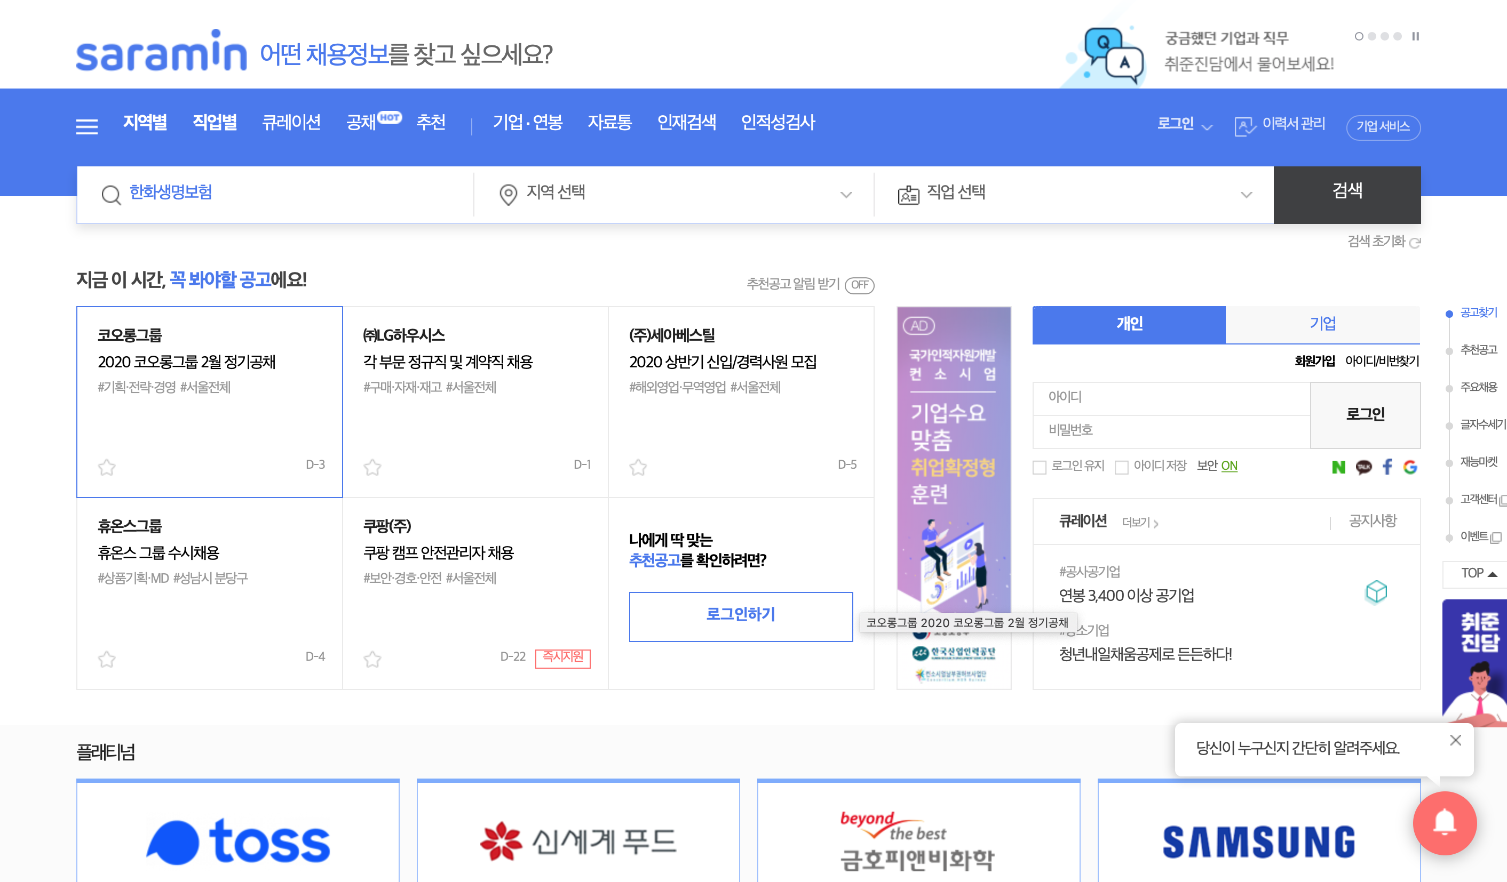Click the 기업 서비스 button
Viewport: 1507px width, 882px height.
[x=1383, y=127]
